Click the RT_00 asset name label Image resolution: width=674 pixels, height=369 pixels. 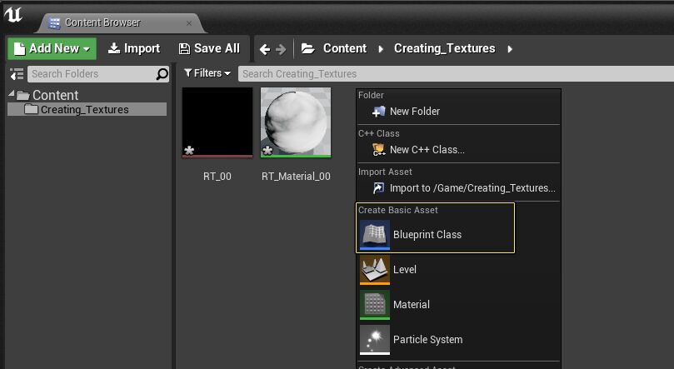(217, 176)
